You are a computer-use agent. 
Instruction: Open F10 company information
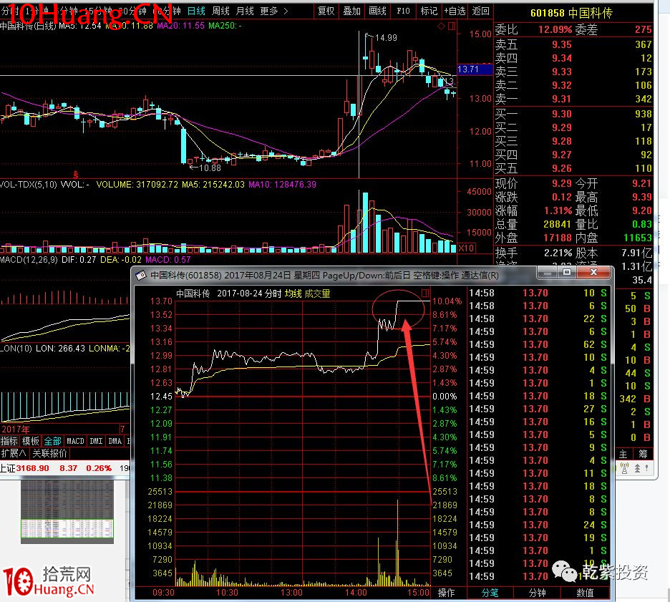[x=403, y=11]
